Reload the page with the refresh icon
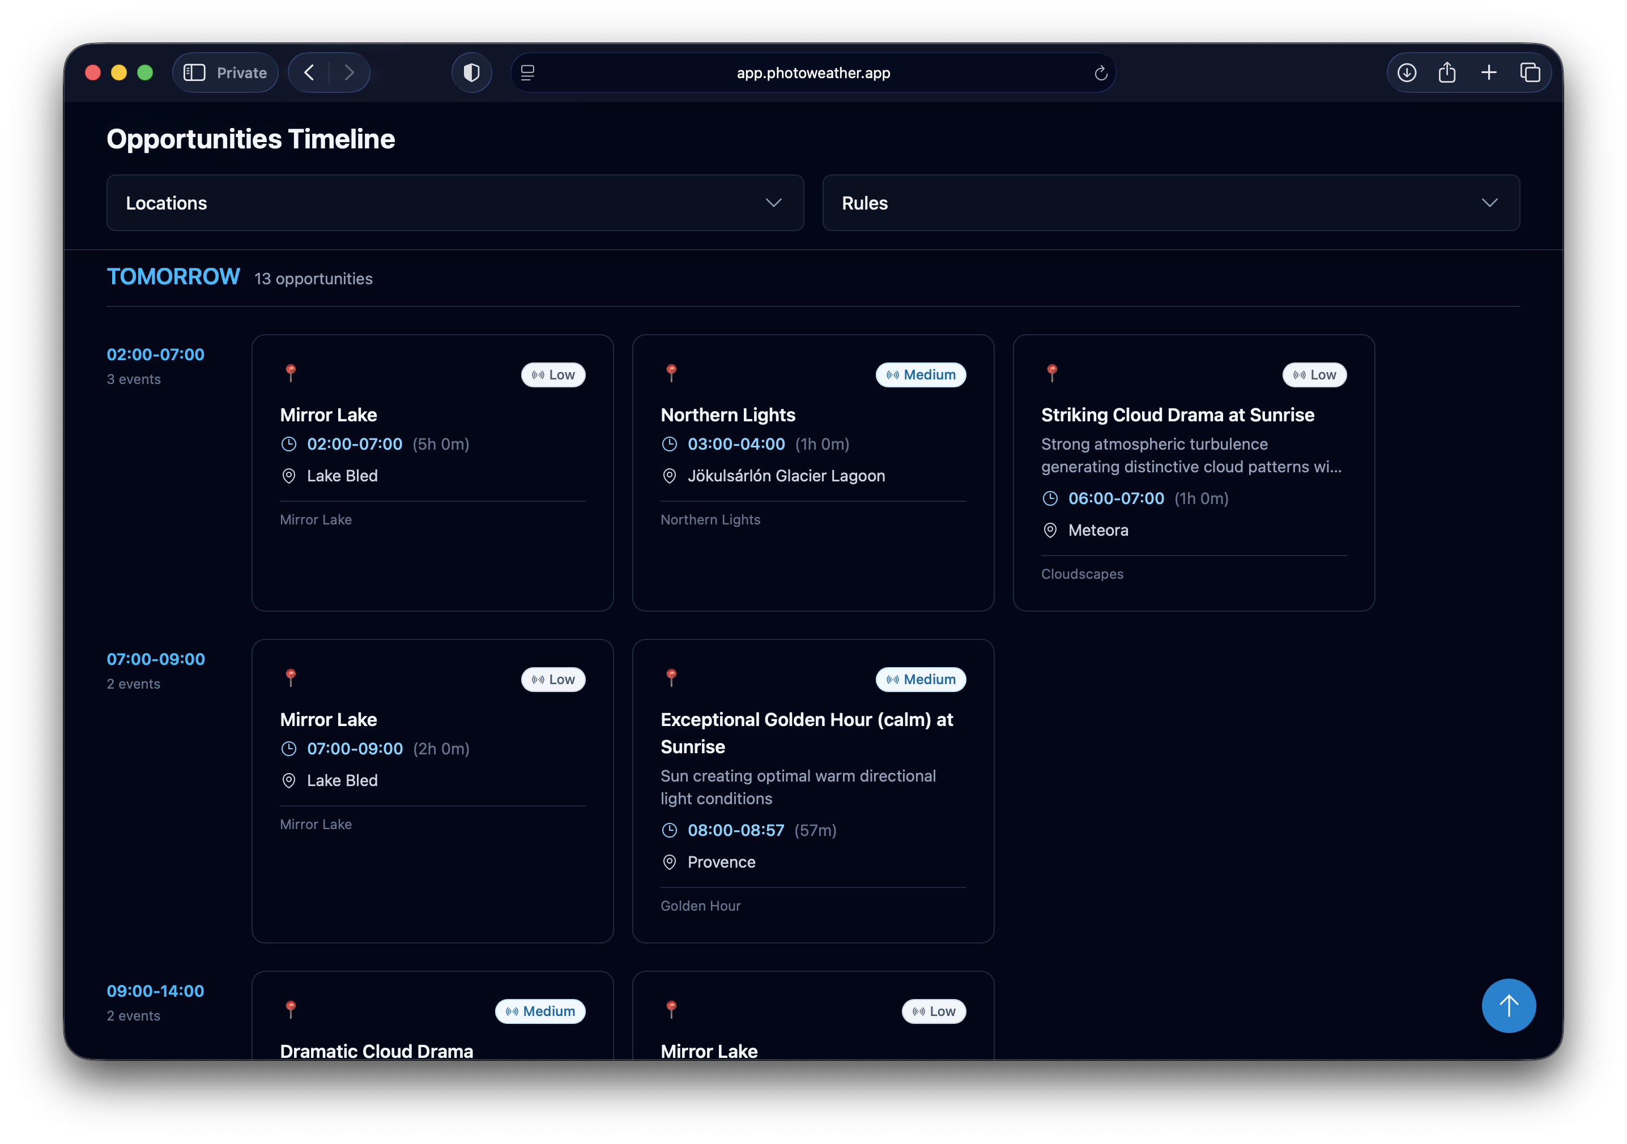Image resolution: width=1627 pixels, height=1144 pixels. 1101,72
